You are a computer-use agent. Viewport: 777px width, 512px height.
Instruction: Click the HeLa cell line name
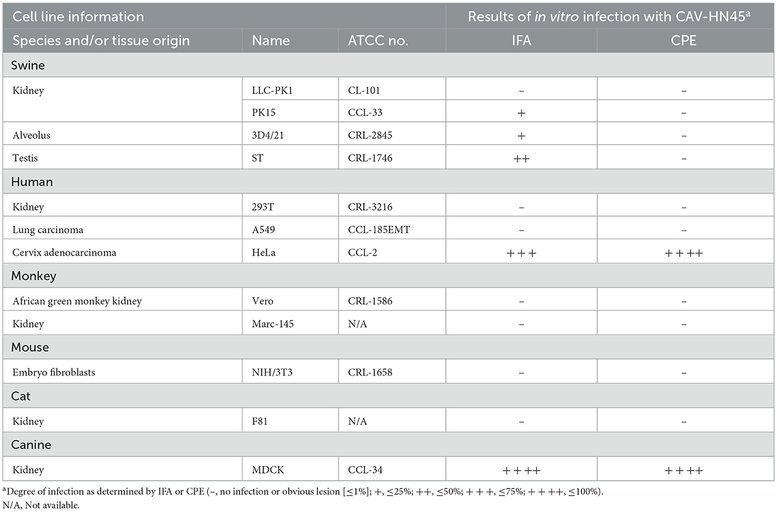pyautogui.click(x=264, y=252)
